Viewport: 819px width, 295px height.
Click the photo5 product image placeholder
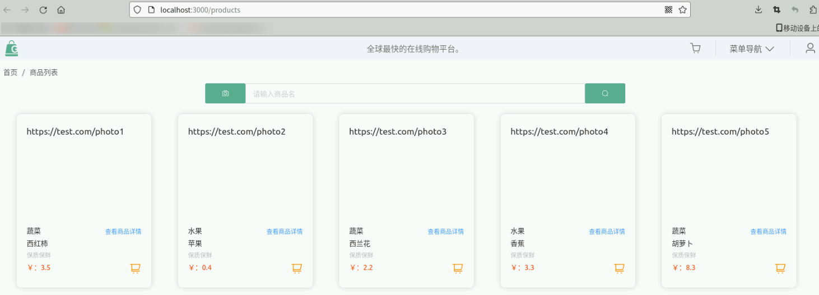pyautogui.click(x=720, y=132)
